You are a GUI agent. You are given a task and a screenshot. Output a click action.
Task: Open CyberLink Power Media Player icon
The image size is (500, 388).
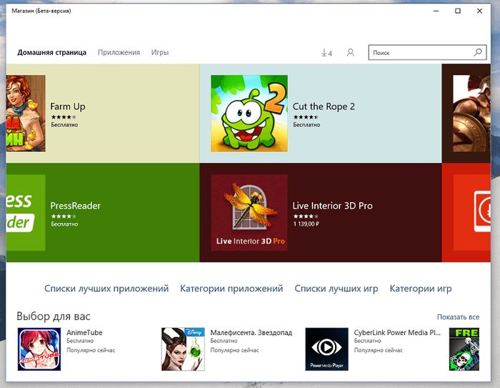326,349
